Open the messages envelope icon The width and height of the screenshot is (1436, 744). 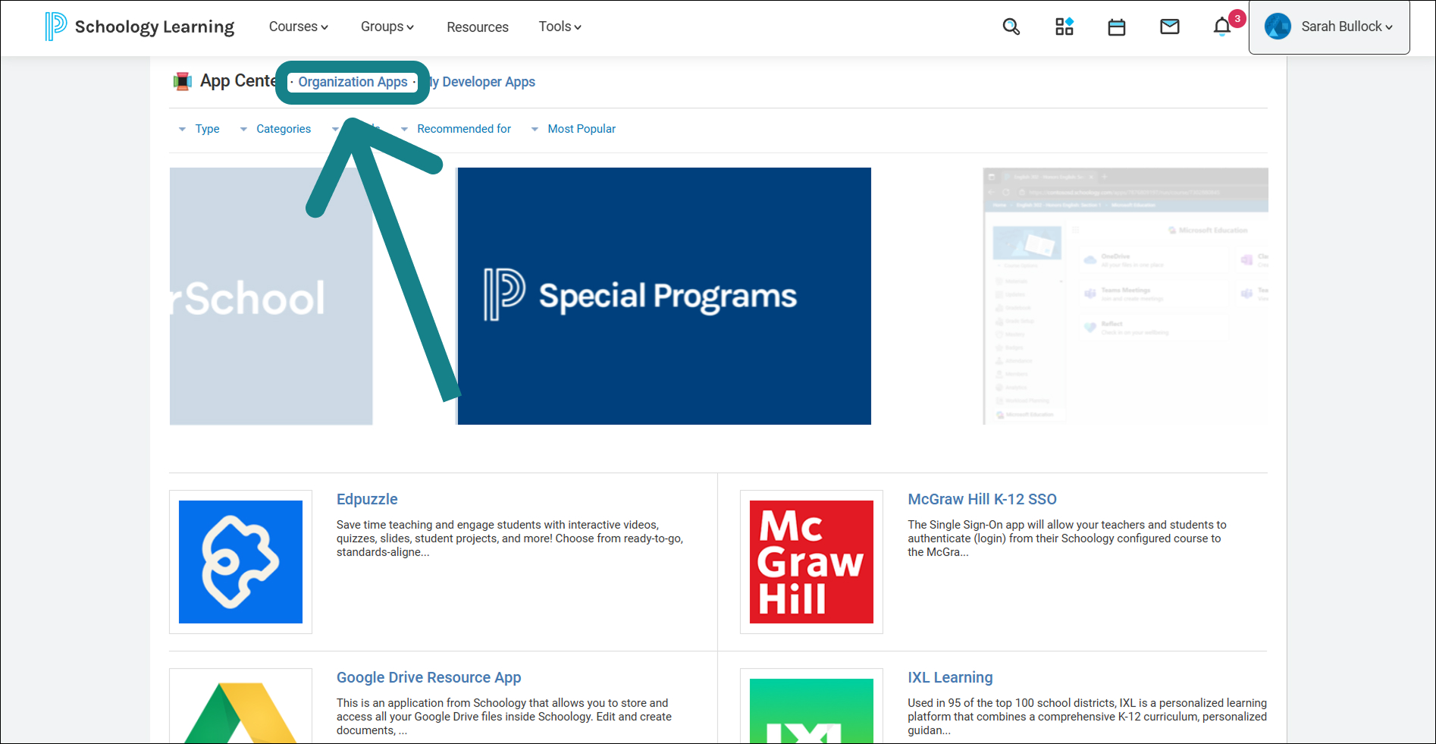[x=1170, y=27]
